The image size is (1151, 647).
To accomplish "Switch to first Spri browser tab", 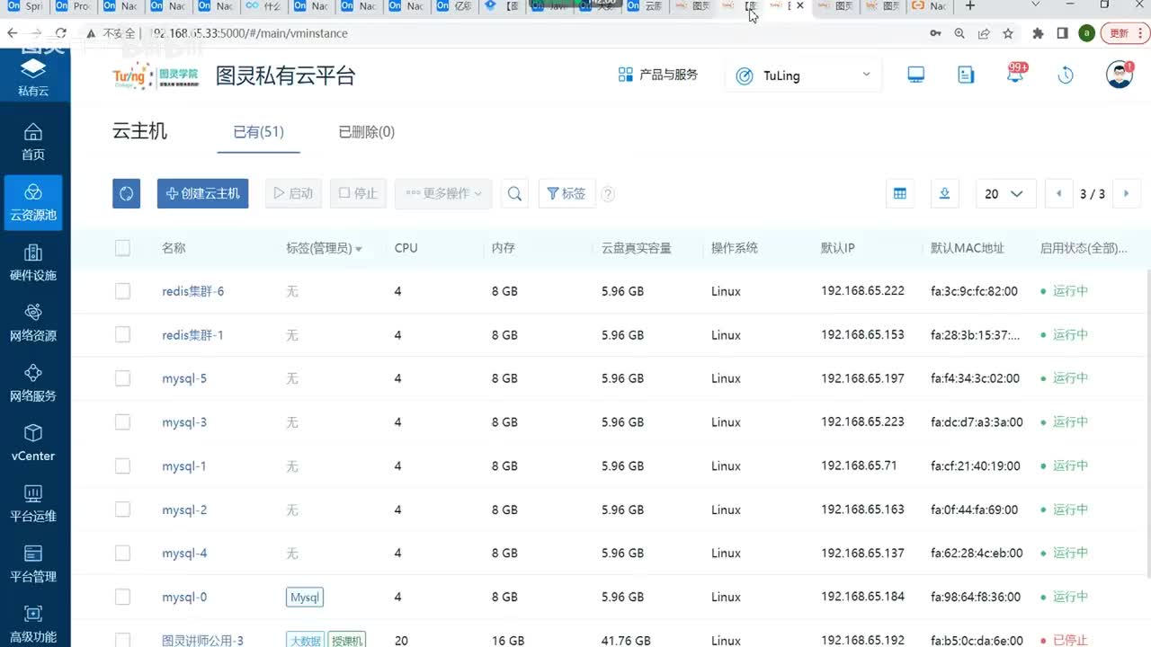I will 25,6.
